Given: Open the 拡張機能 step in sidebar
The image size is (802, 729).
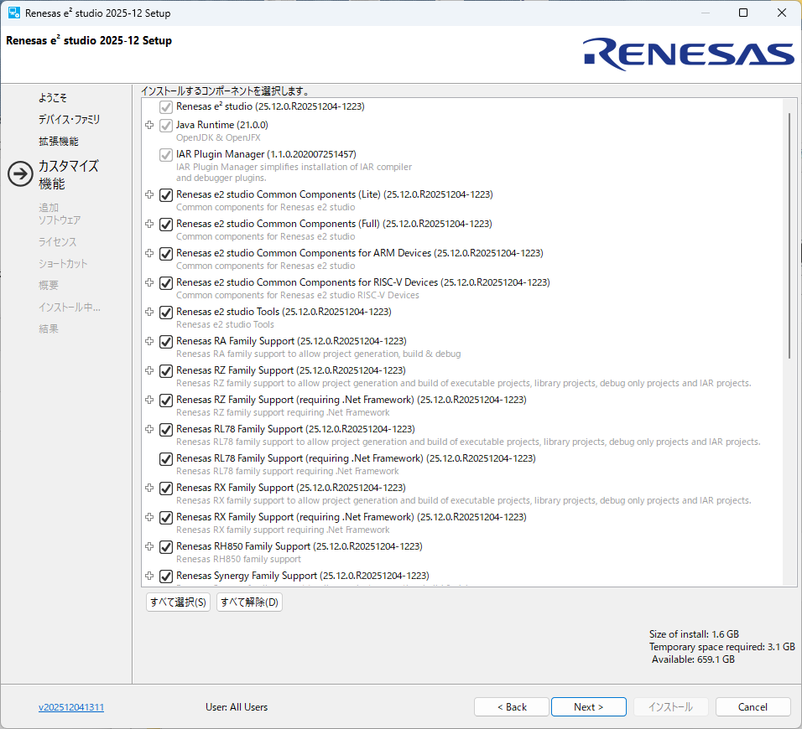Looking at the screenshot, I should [x=58, y=142].
